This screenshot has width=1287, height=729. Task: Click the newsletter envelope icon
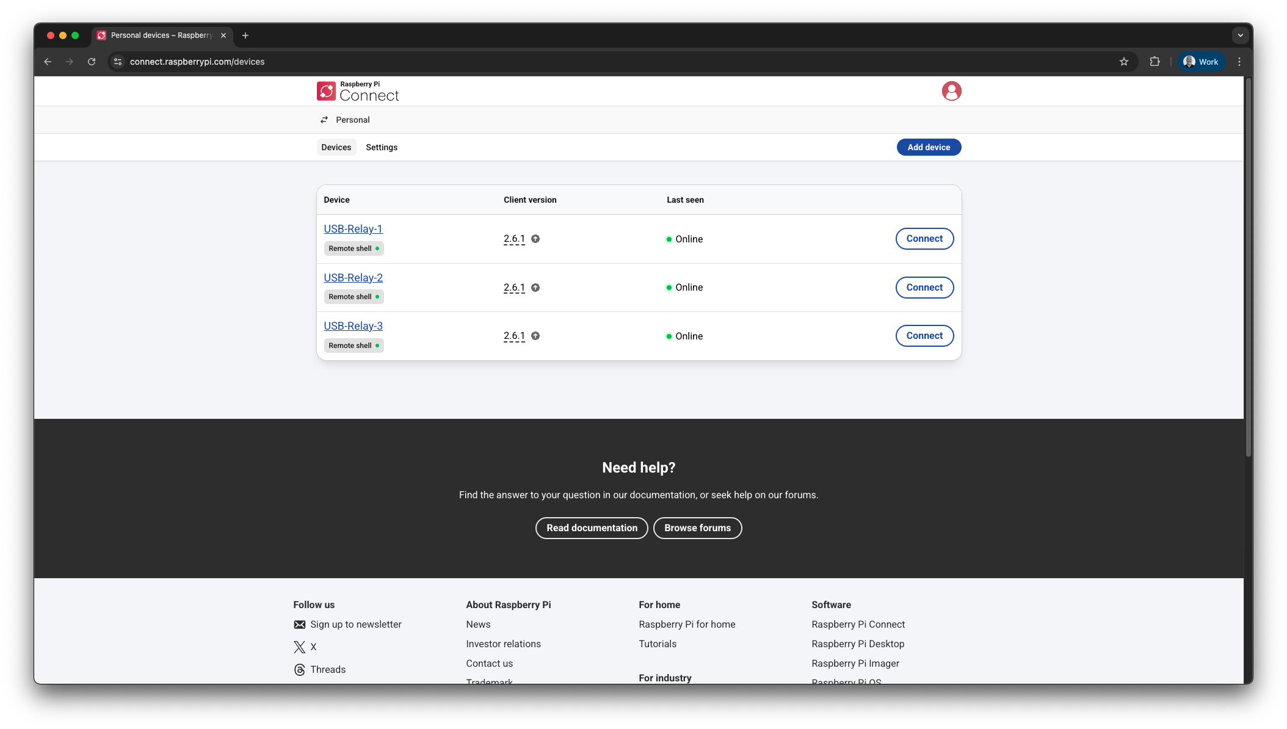tap(299, 625)
